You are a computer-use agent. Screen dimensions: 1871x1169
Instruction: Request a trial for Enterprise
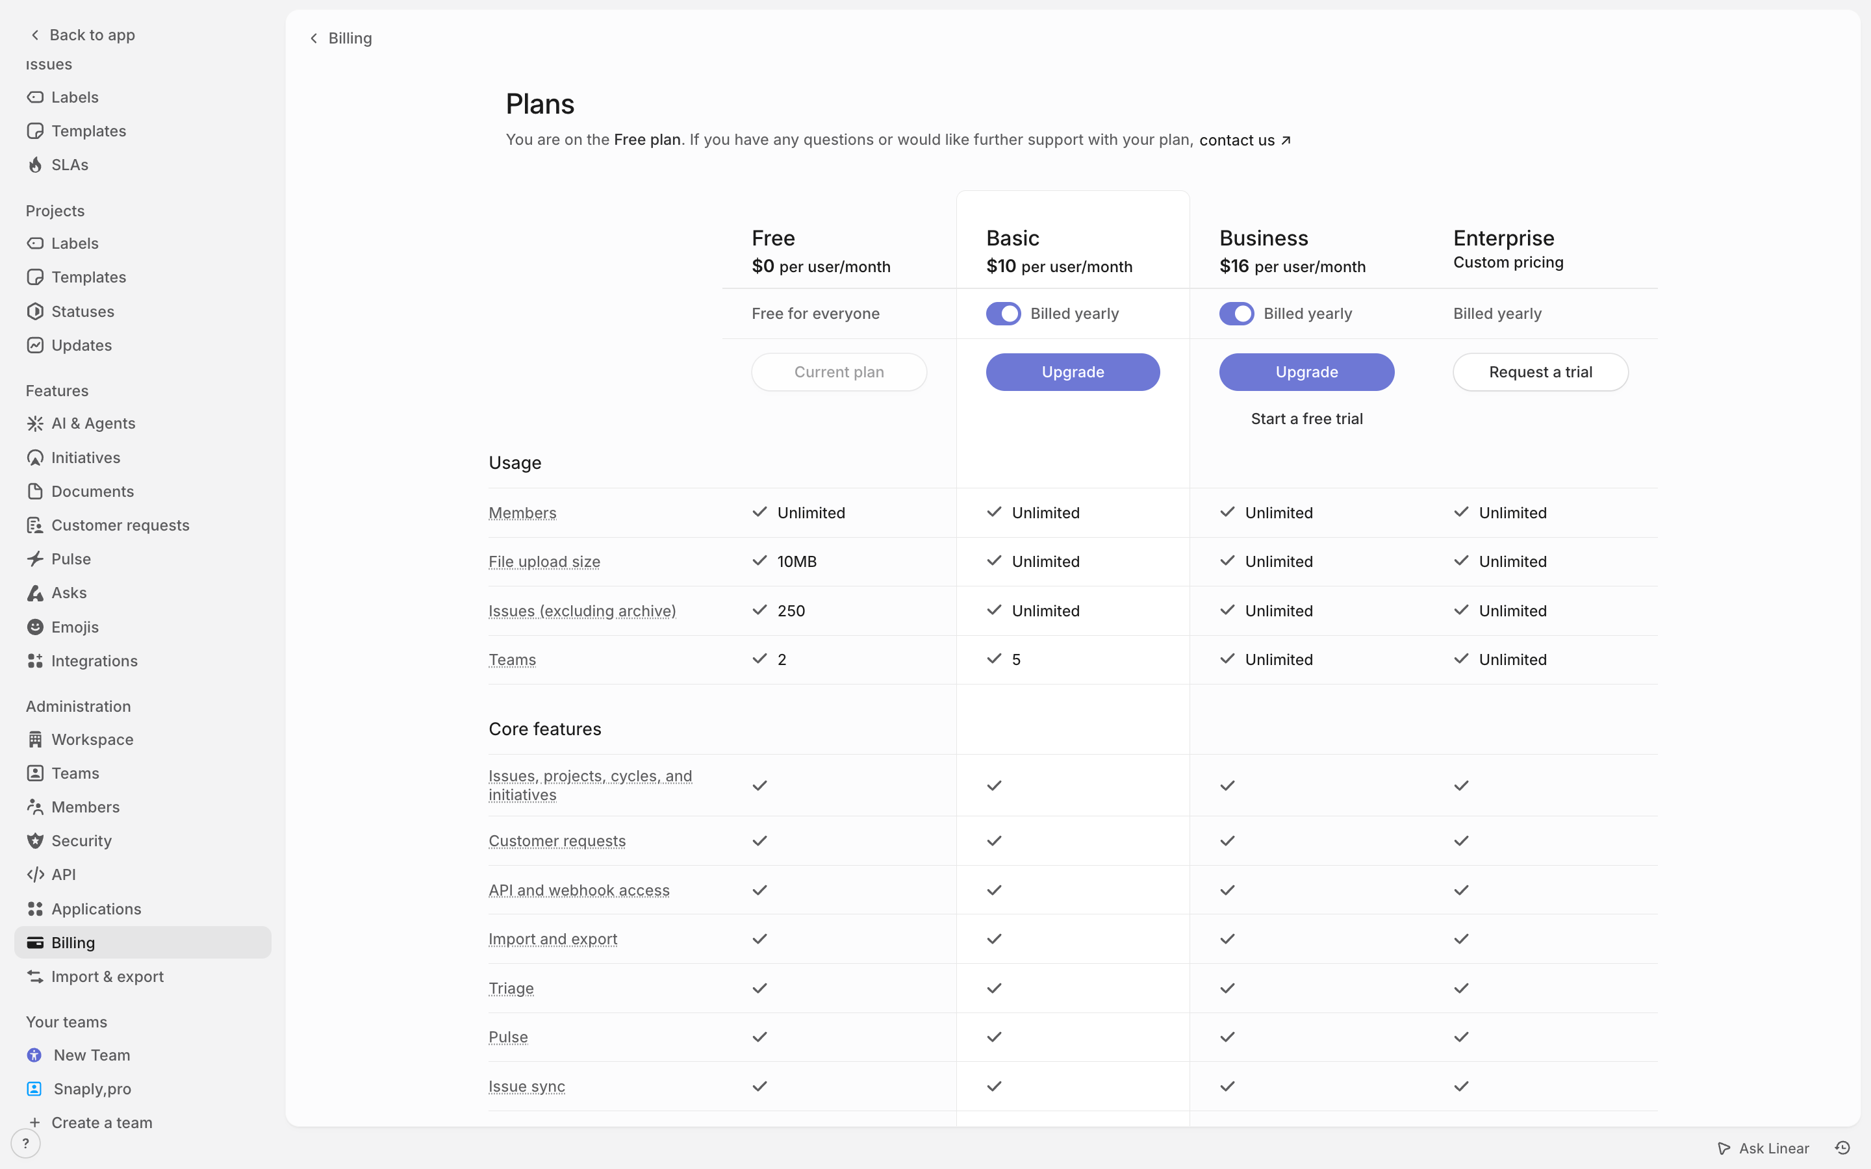1540,372
